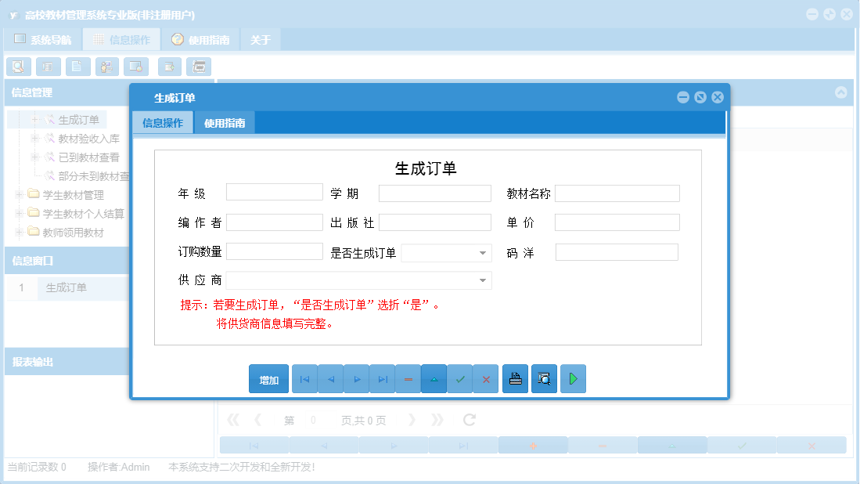Click the 增加 add button
The height and width of the screenshot is (484, 860).
pos(268,378)
